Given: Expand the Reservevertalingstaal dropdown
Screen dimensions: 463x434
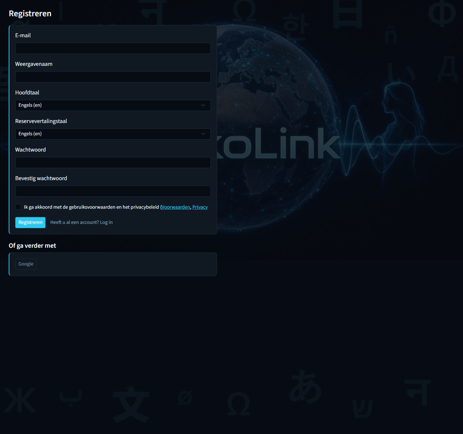Looking at the screenshot, I should coord(113,134).
